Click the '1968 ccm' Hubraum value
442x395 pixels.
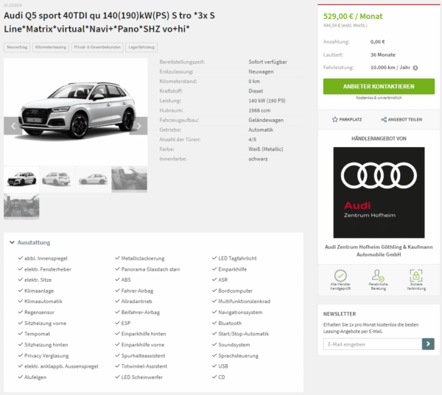point(259,110)
